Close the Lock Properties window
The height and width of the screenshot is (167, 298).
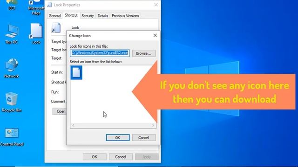point(156,5)
